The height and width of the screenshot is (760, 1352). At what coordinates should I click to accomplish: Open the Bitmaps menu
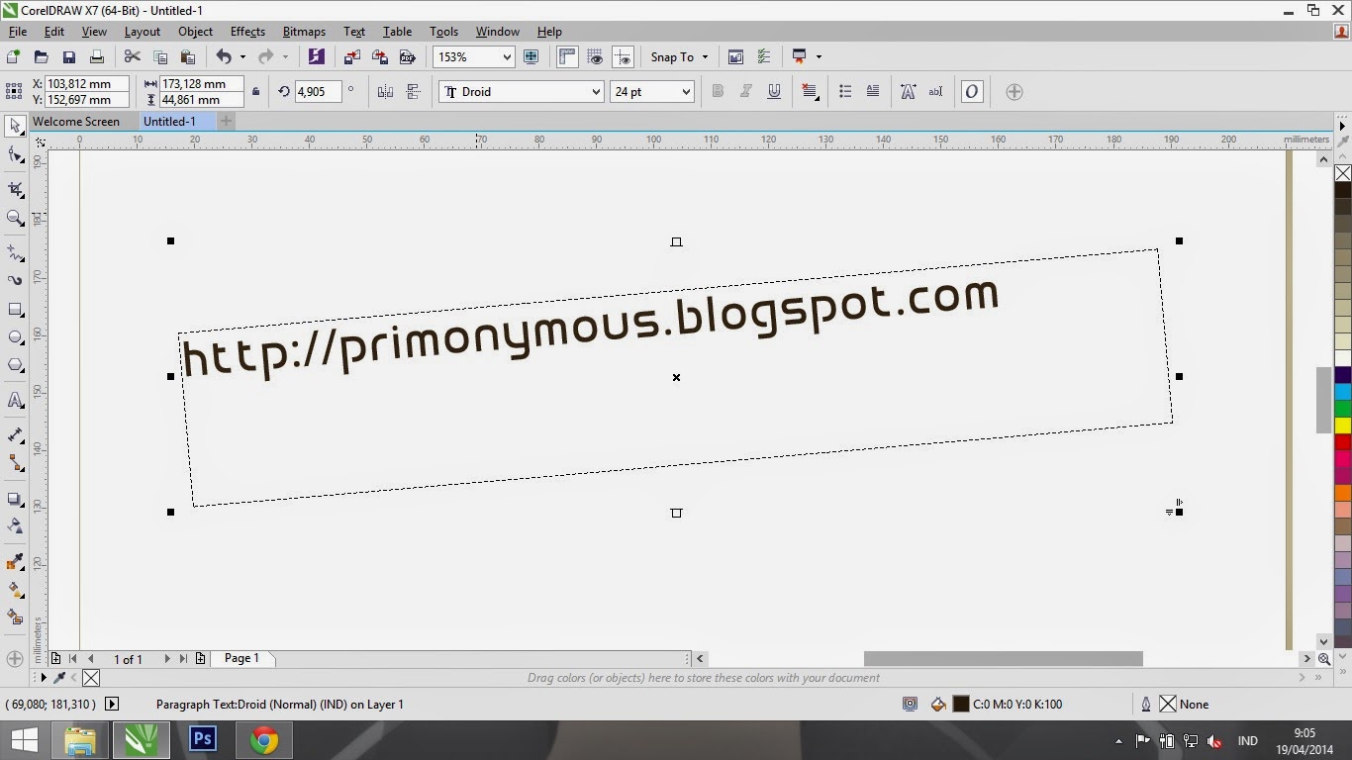pyautogui.click(x=304, y=32)
